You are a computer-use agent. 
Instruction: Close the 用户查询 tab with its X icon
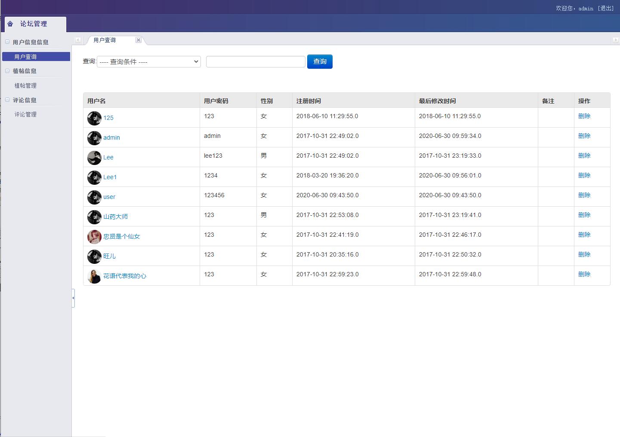(139, 40)
